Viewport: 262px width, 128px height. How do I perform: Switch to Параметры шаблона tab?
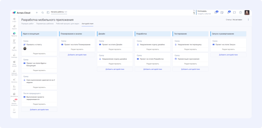point(45,24)
